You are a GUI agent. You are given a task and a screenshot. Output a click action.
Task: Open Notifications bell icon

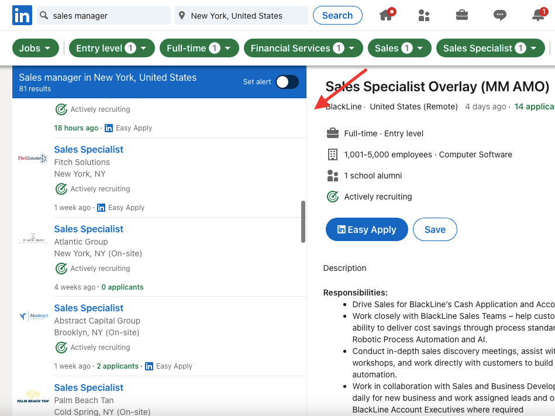[x=539, y=15]
